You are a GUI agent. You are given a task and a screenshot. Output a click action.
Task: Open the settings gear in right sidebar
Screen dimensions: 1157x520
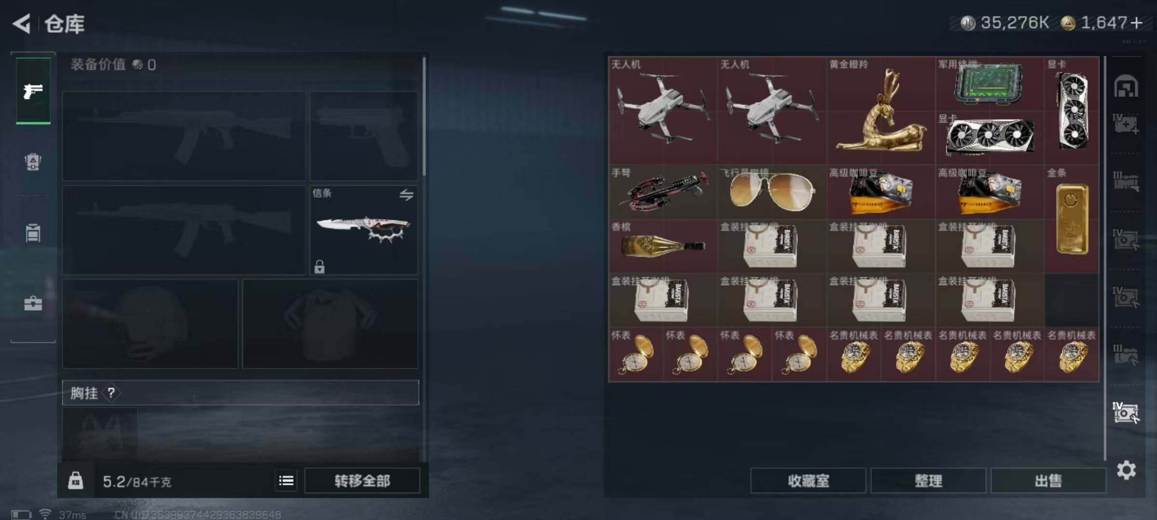point(1126,470)
